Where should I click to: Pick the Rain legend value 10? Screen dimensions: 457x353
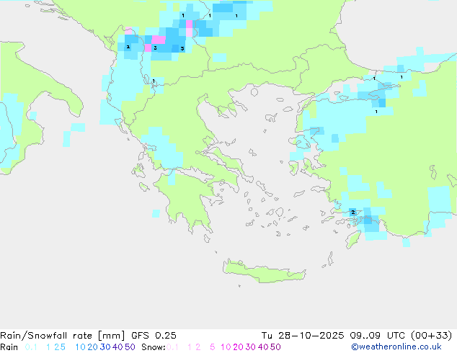(x=80, y=347)
